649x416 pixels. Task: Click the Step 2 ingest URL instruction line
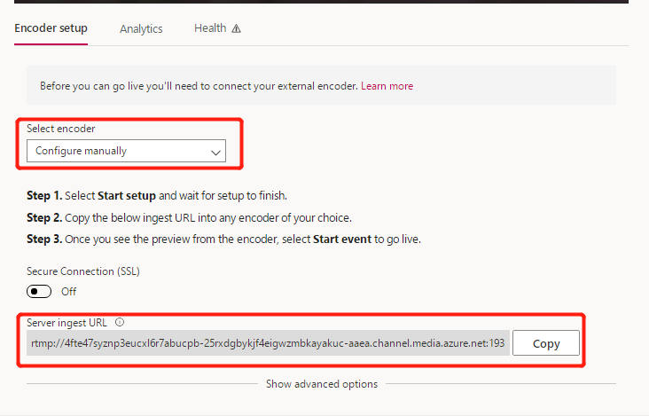189,217
